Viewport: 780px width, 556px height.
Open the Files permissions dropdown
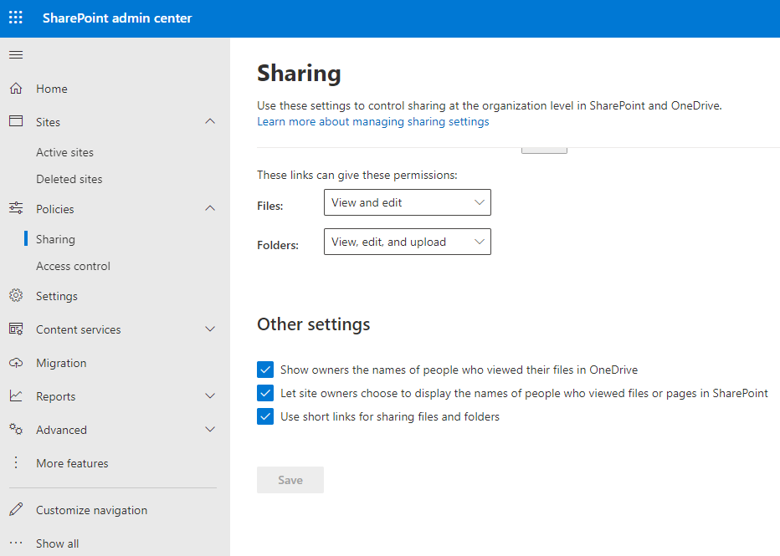point(408,202)
